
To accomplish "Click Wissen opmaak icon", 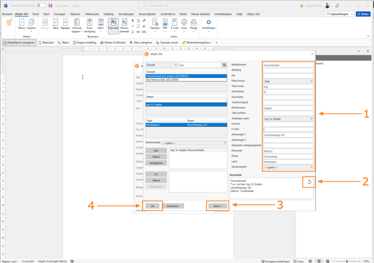I will point(124,26).
